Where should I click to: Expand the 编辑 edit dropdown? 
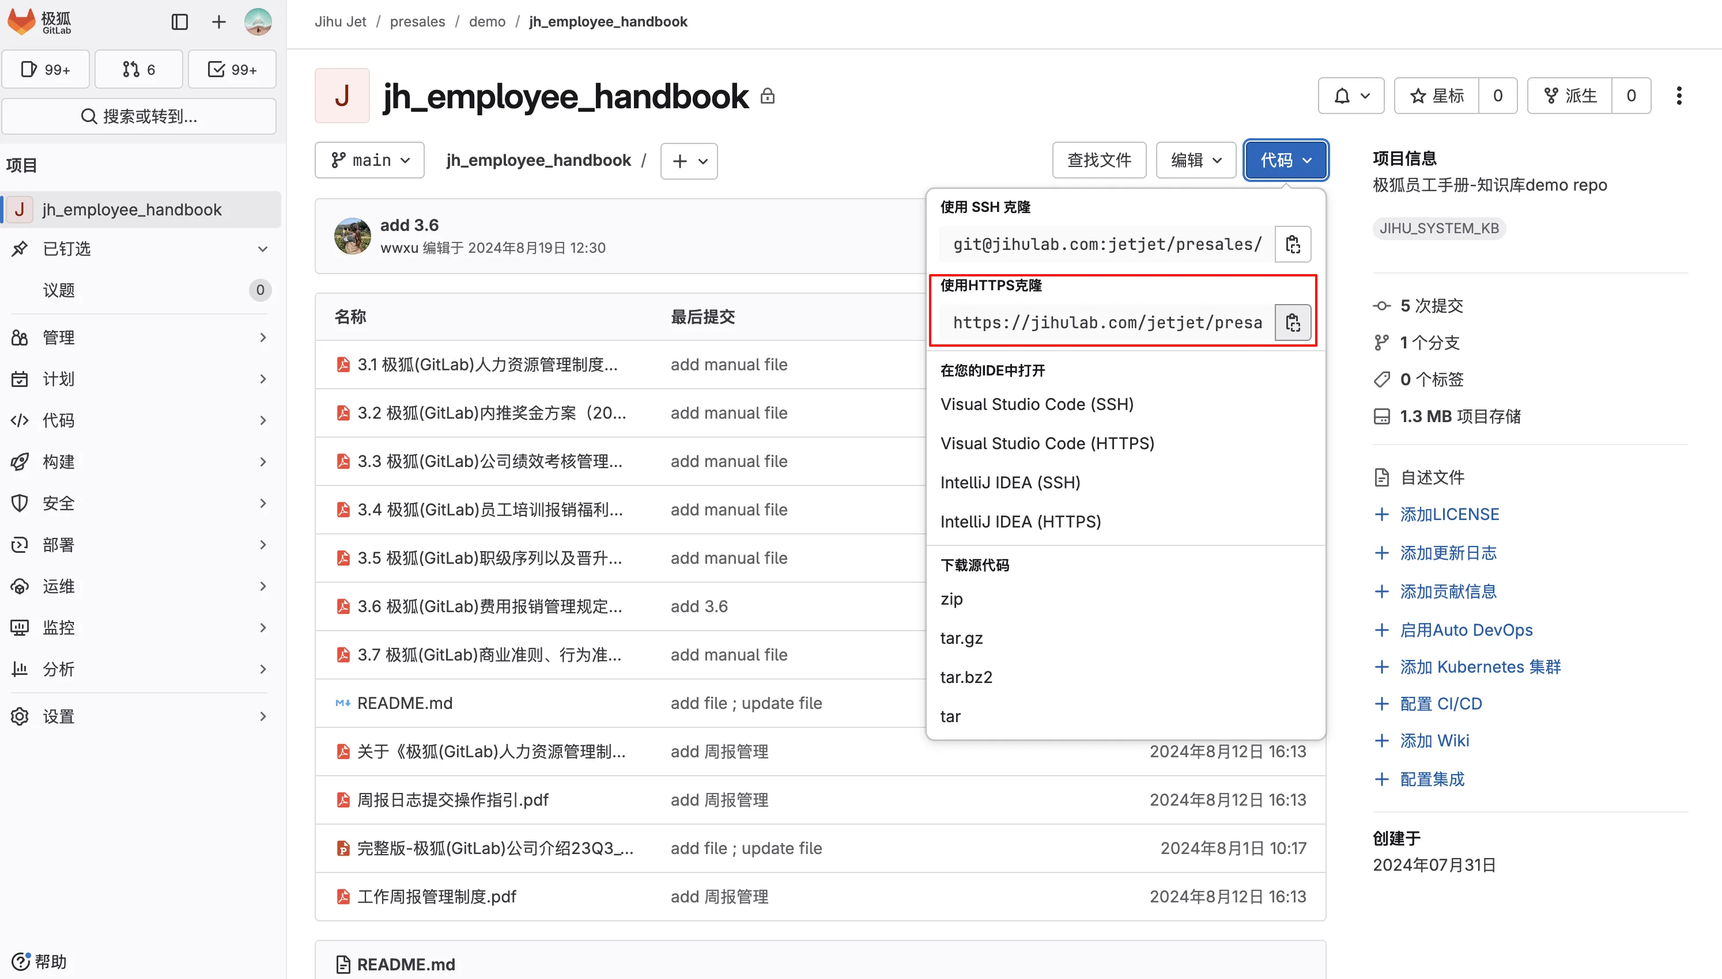click(1195, 160)
